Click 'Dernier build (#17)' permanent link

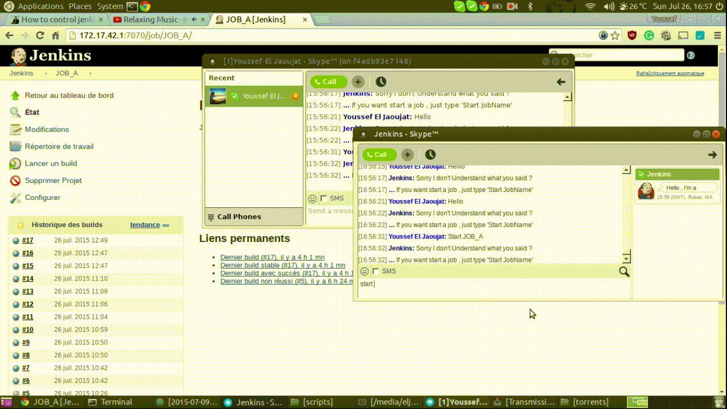click(273, 257)
